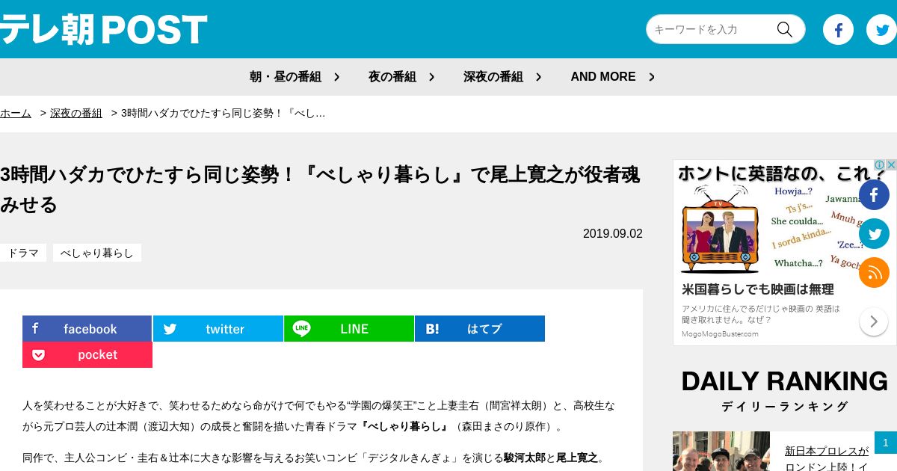The width and height of the screenshot is (897, 471).
Task: Open the 新日本プロレス ranking article link
Action: (x=827, y=458)
